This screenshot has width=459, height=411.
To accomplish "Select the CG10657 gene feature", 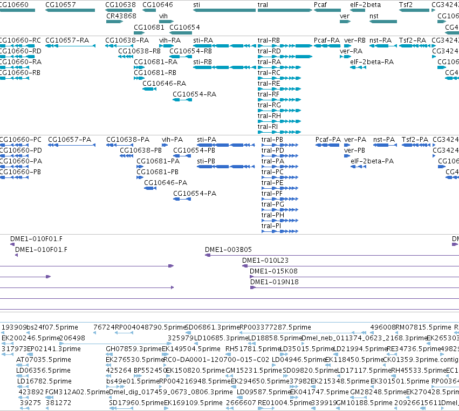I will (x=70, y=10).
